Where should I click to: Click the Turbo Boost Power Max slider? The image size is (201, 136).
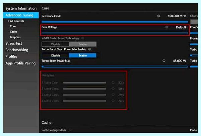[x=115, y=66]
